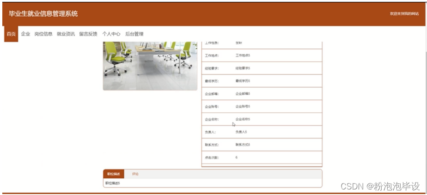Select the 企业名称5 value
The image size is (427, 195).
(243, 119)
